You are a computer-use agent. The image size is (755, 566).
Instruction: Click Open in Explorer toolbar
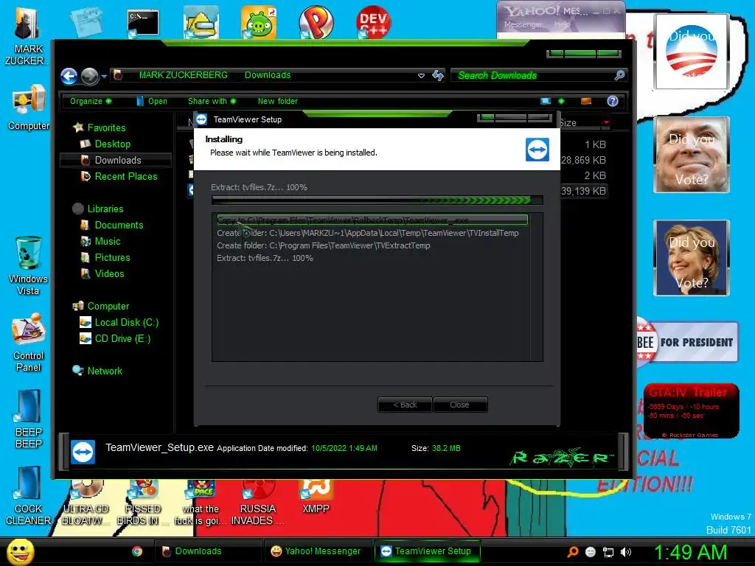(152, 101)
